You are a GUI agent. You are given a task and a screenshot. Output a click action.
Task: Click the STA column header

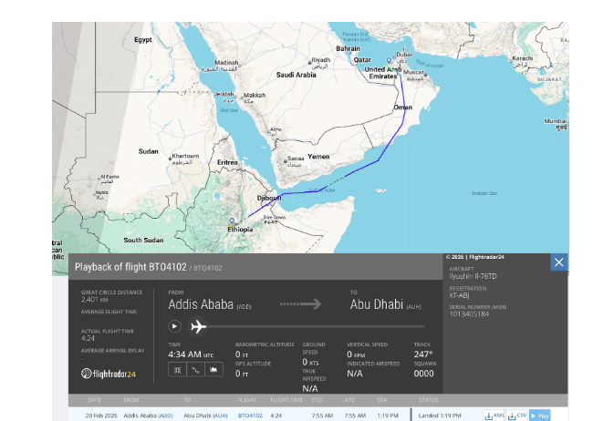(x=381, y=400)
